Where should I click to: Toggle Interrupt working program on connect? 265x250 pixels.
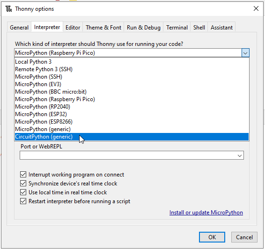pos(23,175)
